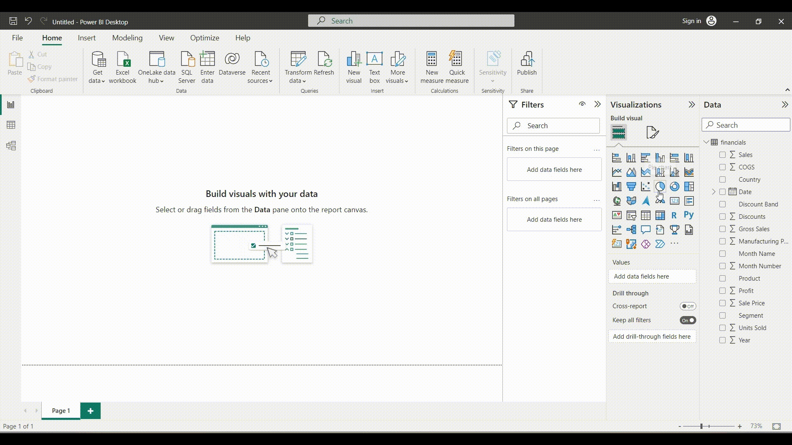Open the Help tab
Image resolution: width=792 pixels, height=445 pixels.
tap(243, 38)
